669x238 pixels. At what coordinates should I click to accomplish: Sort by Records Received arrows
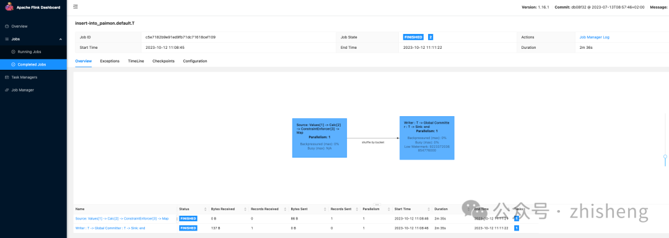[286, 209]
